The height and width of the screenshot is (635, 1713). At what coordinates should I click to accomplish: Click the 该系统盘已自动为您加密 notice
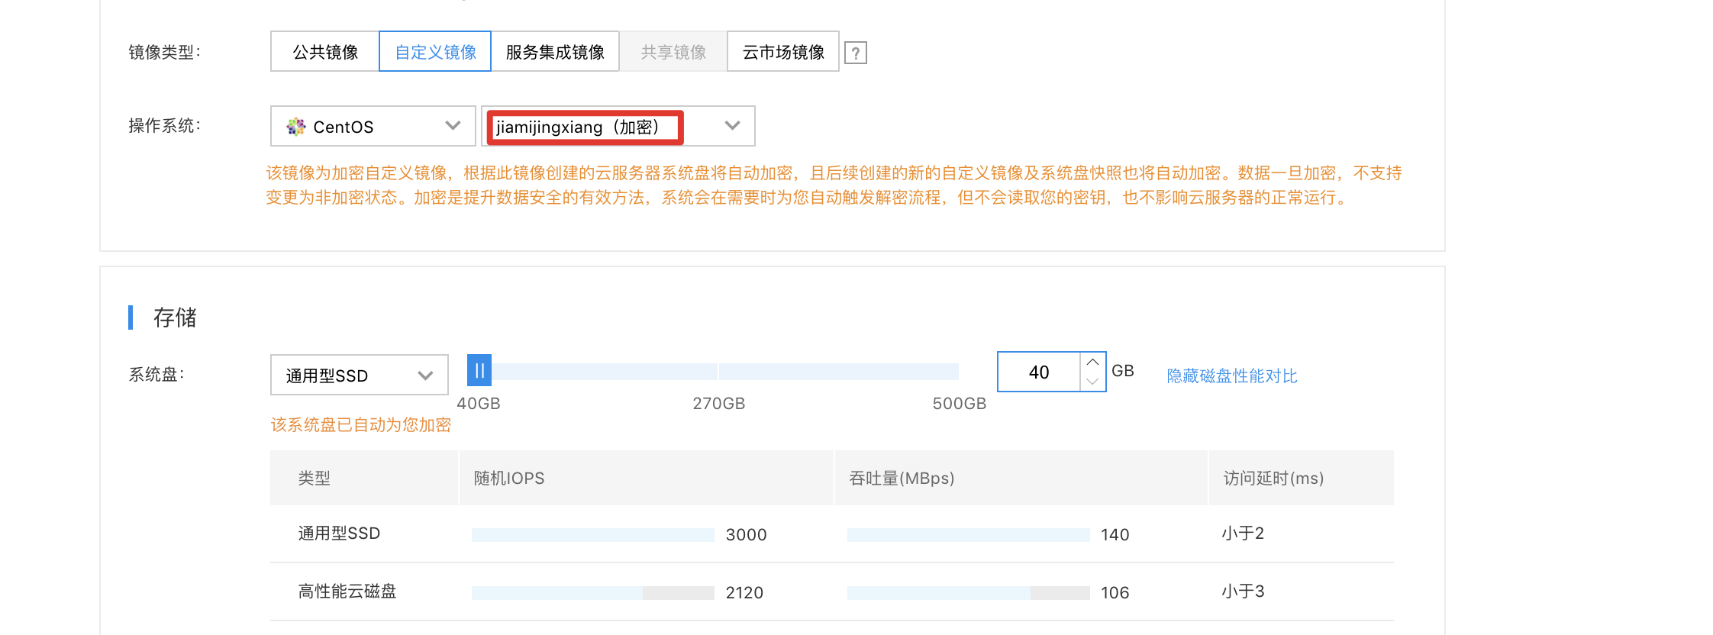pyautogui.click(x=361, y=424)
